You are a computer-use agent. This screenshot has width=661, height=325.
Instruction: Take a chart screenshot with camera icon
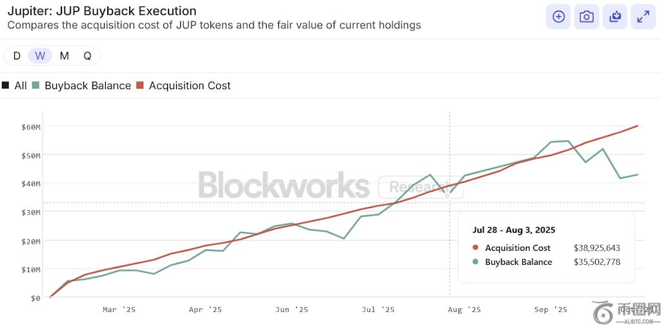point(587,17)
